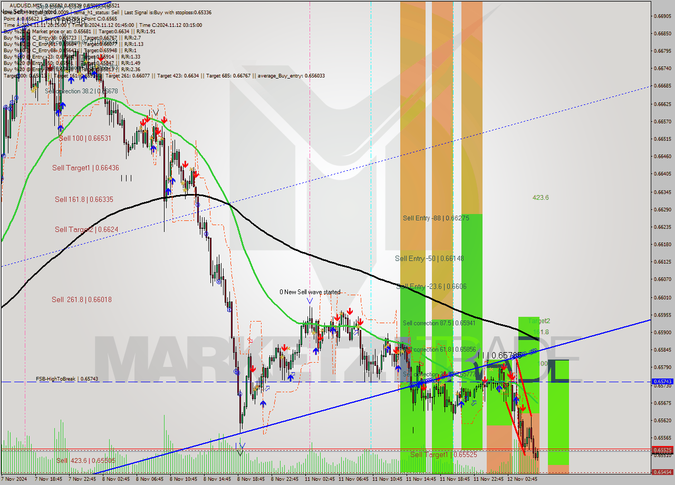Image resolution: width=675 pixels, height=485 pixels.
Task: Click the '8 Nov 10:45' time axis label
Action: [183, 479]
